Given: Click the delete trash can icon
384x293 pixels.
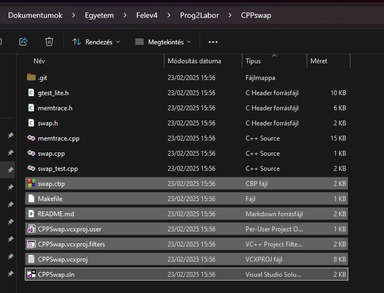Looking at the screenshot, I should pyautogui.click(x=49, y=42).
